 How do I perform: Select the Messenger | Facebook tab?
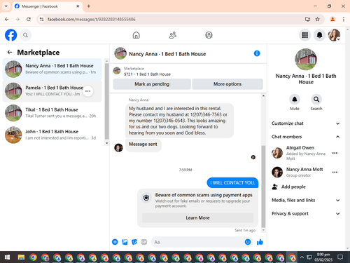[x=47, y=6]
